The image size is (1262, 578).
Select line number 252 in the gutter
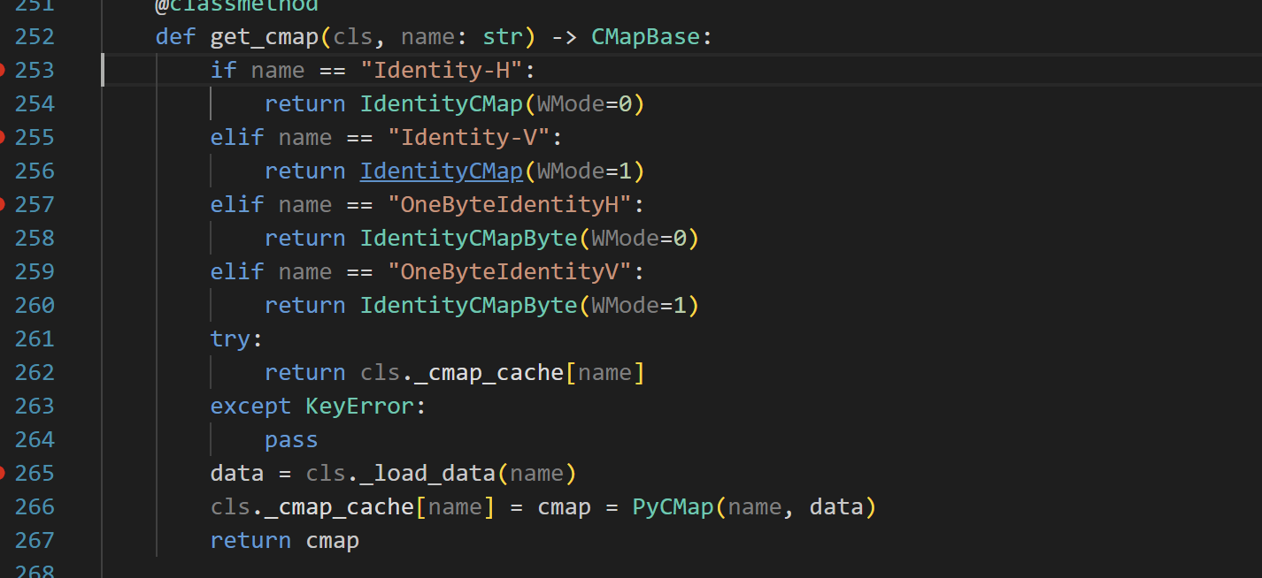[35, 37]
